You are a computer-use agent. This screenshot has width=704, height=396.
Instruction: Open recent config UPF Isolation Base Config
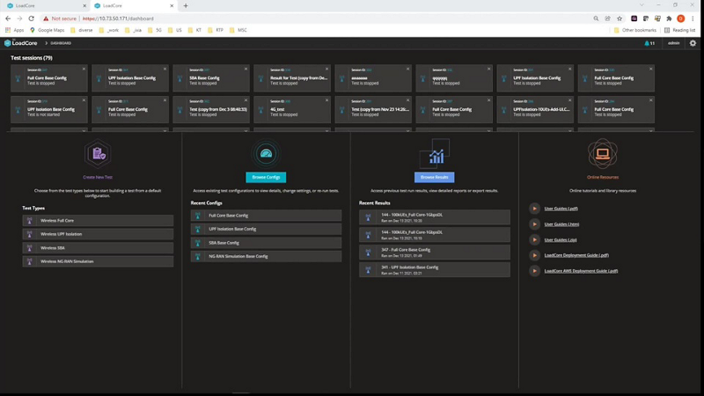(266, 229)
